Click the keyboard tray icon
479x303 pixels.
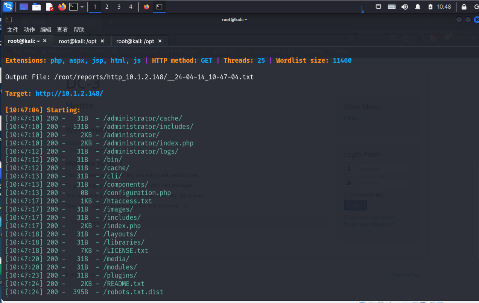click(x=391, y=7)
